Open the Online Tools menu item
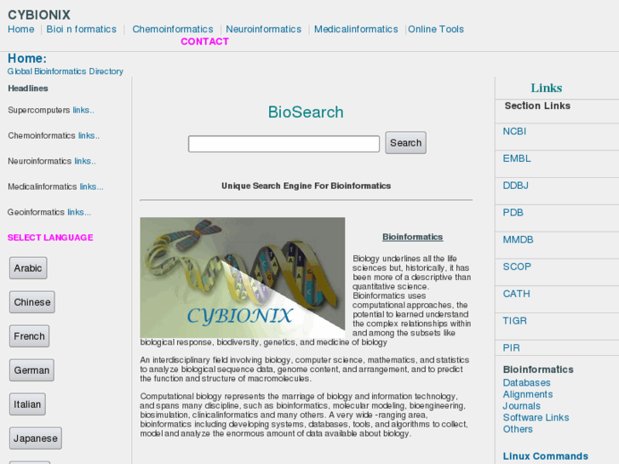The height and width of the screenshot is (464, 619). 436,29
